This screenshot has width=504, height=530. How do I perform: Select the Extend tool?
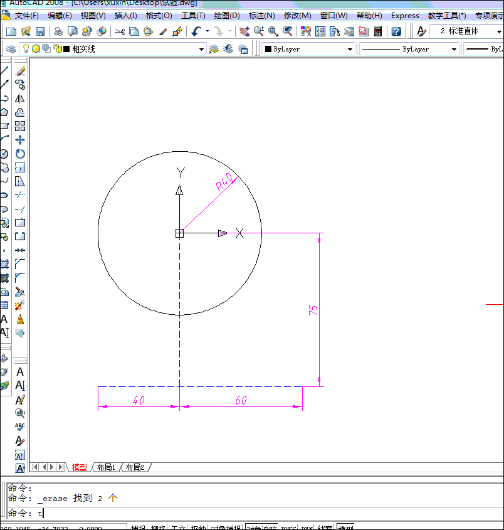coord(20,209)
